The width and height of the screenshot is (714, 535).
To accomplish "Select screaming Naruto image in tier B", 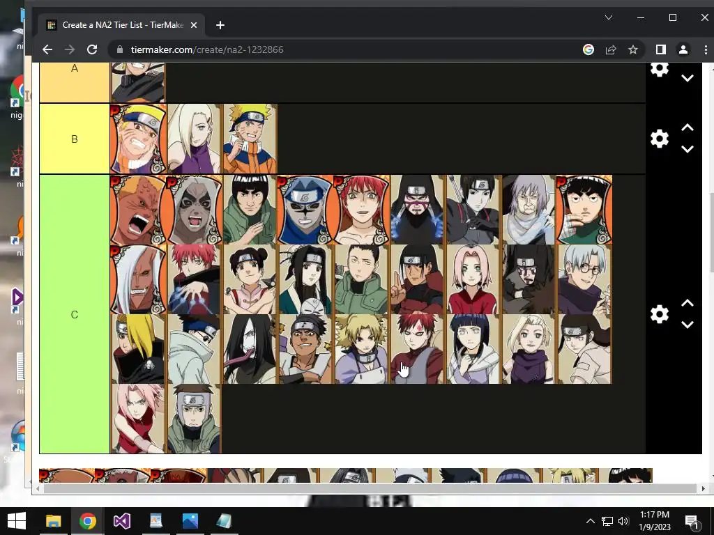I will (x=138, y=139).
